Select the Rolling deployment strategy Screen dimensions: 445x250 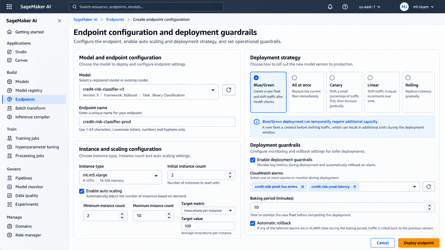point(418,92)
